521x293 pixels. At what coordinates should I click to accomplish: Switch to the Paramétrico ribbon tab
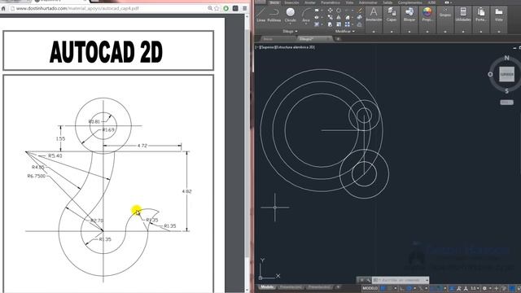[330, 2]
